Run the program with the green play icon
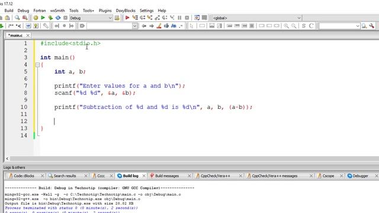 (43, 18)
